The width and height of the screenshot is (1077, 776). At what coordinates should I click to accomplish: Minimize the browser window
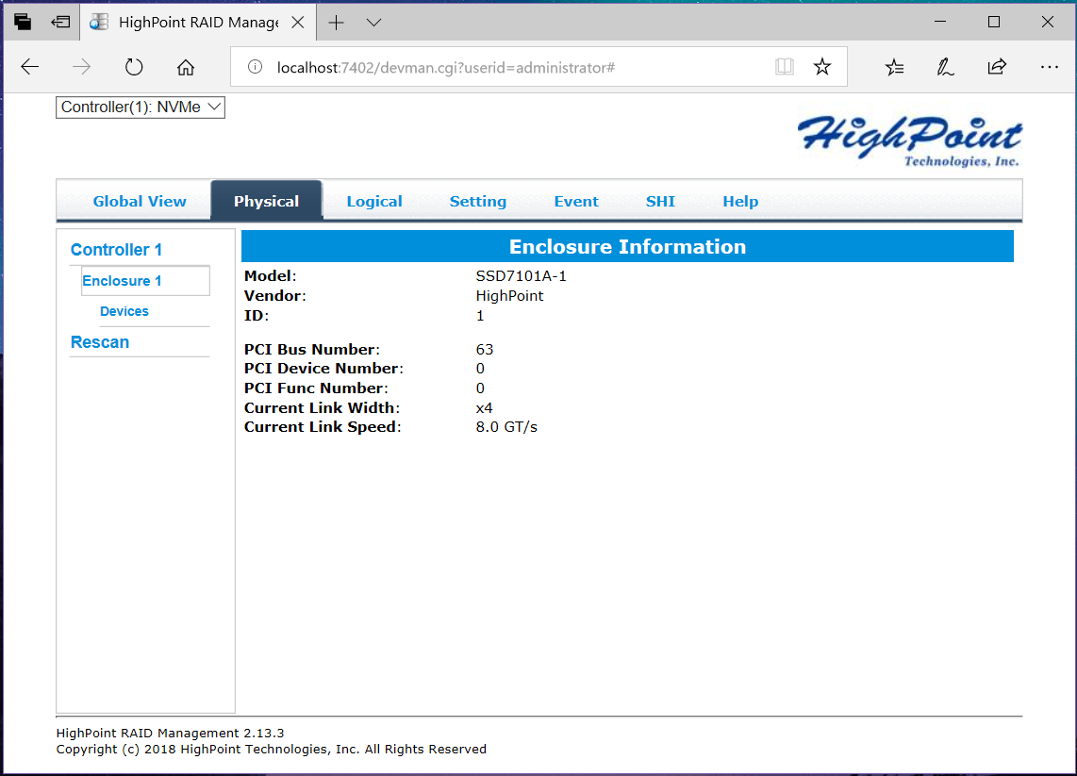pos(940,22)
